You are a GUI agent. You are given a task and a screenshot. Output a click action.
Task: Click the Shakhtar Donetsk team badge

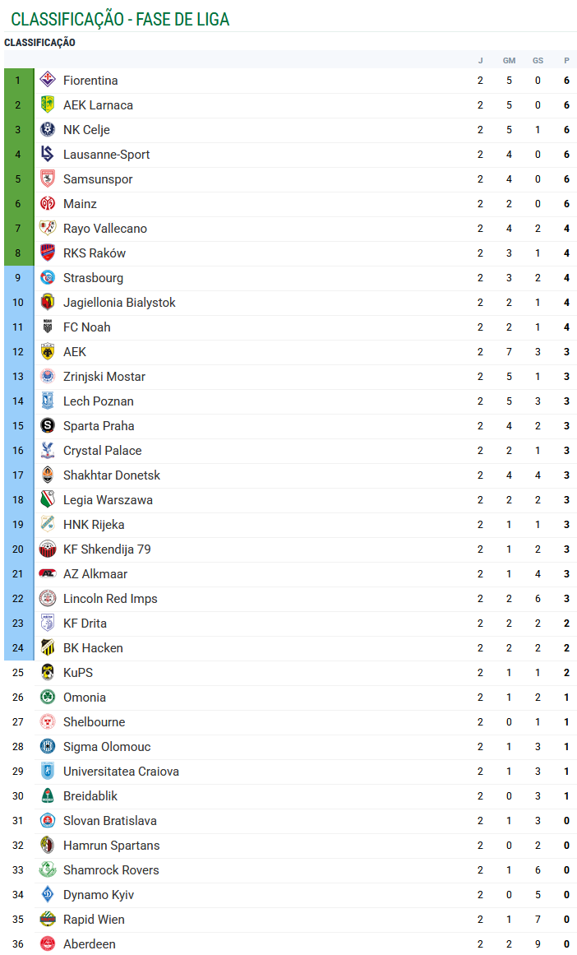tap(48, 475)
